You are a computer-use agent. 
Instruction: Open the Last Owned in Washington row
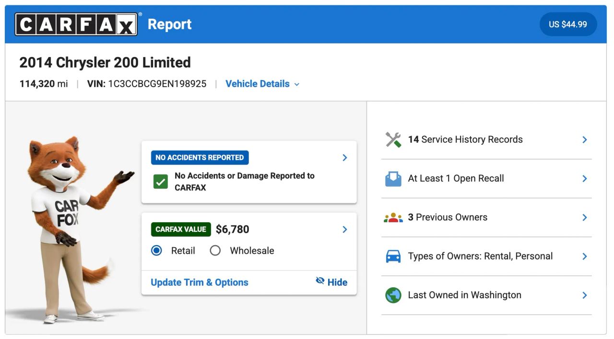(x=486, y=295)
